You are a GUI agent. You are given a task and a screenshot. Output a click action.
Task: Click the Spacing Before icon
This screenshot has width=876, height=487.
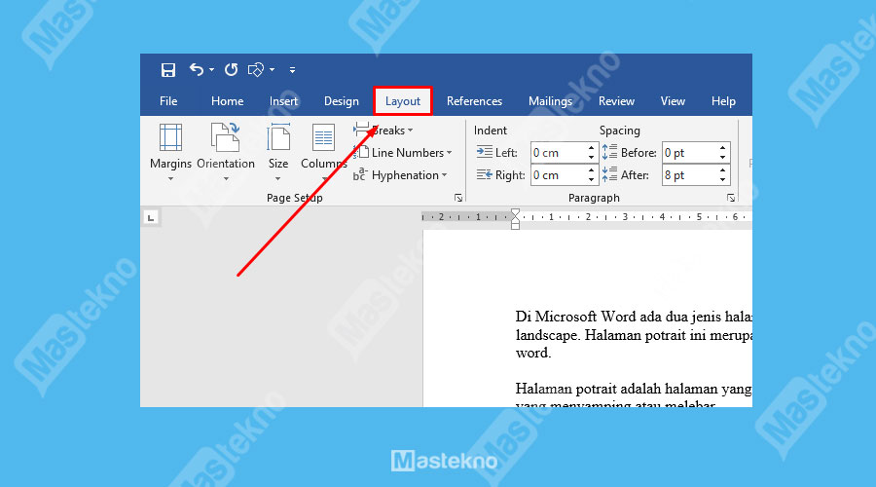click(x=609, y=152)
